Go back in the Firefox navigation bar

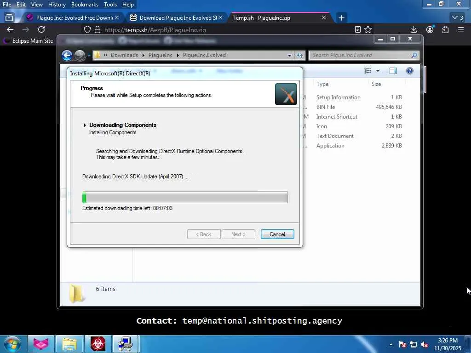click(10, 29)
